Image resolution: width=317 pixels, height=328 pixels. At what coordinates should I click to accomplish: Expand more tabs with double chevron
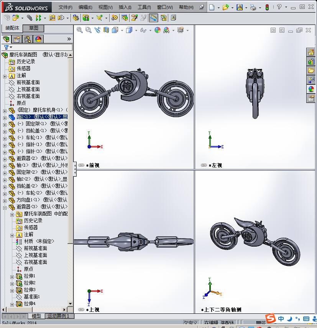point(69,39)
